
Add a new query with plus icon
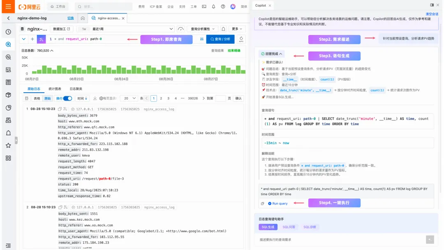[x=32, y=39]
